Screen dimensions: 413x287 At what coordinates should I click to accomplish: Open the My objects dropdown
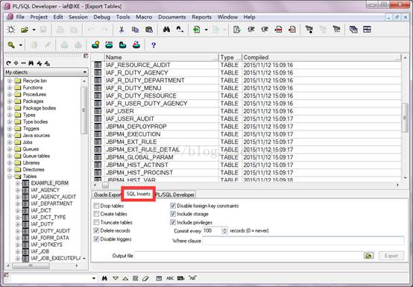(x=84, y=72)
